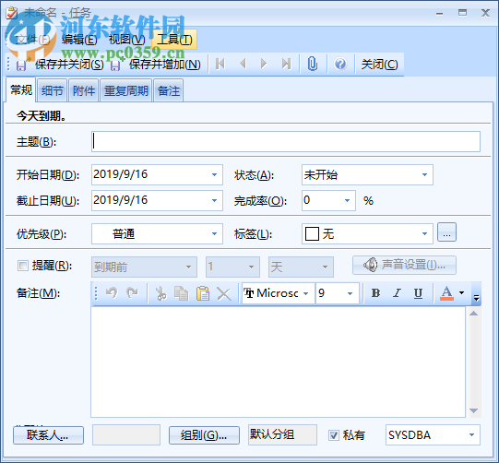This screenshot has width=499, height=463.
Task: Click into the 主题(B) subject input field
Action: pyautogui.click(x=286, y=142)
